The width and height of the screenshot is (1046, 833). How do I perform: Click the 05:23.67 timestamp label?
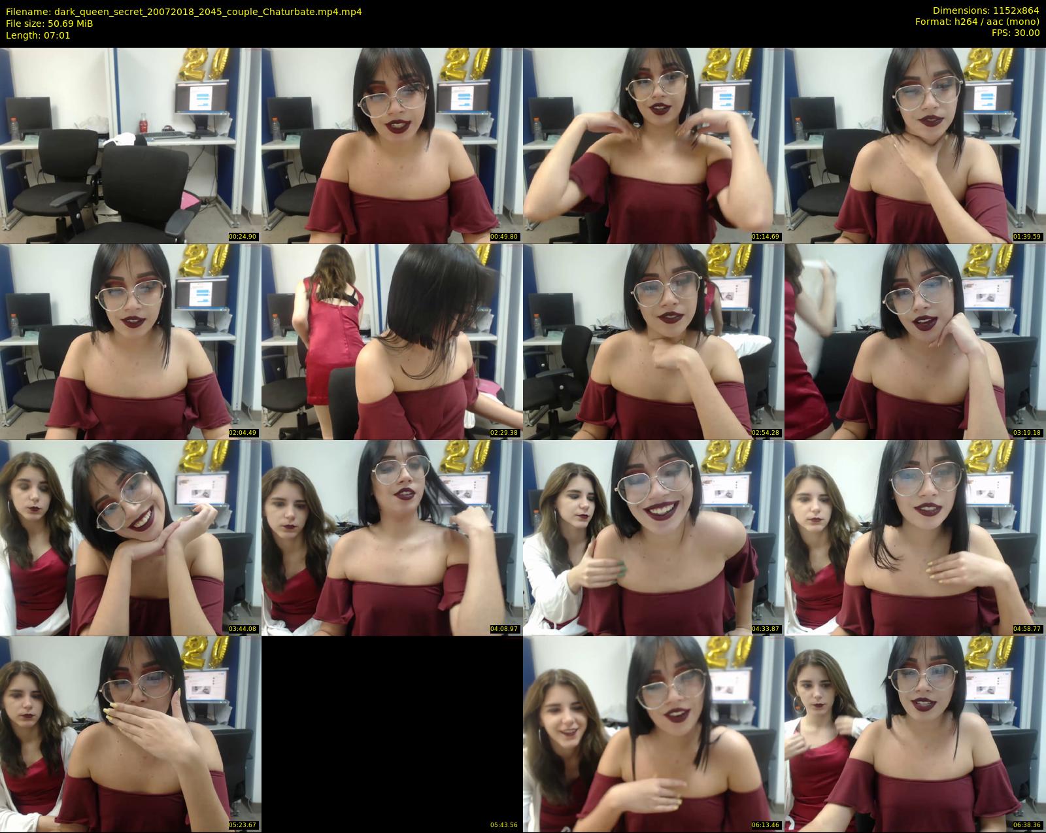[x=243, y=825]
